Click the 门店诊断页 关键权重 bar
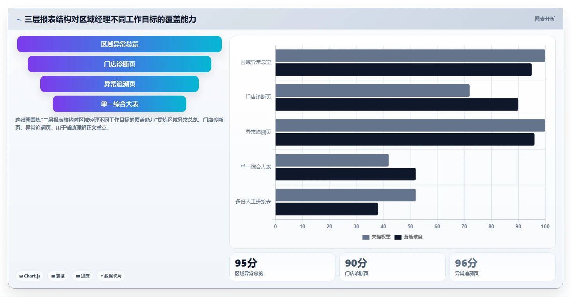The image size is (571, 297). [373, 91]
